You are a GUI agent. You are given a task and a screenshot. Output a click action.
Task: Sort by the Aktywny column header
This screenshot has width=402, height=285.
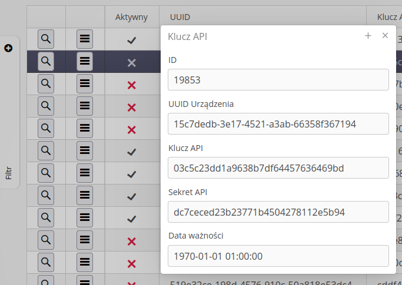132,18
